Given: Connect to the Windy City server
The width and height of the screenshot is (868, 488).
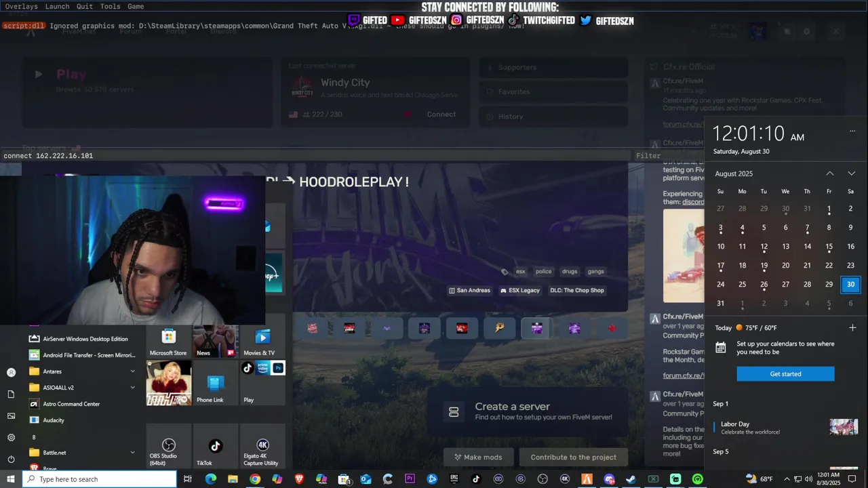Looking at the screenshot, I should point(441,115).
